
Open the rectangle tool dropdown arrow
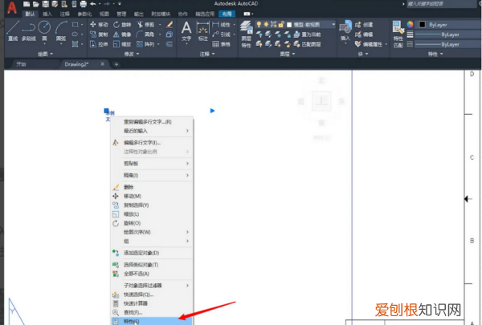coord(82,25)
